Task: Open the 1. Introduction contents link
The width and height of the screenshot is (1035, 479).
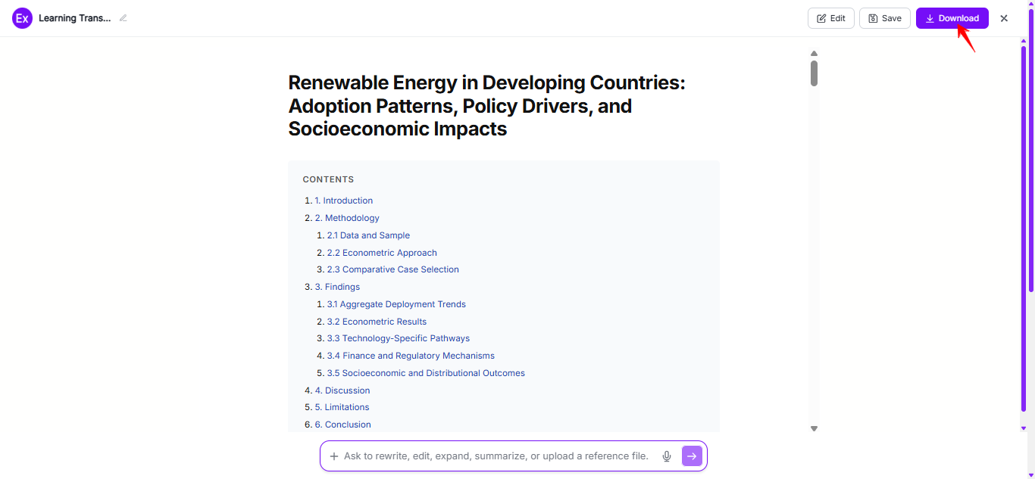Action: pyautogui.click(x=344, y=201)
